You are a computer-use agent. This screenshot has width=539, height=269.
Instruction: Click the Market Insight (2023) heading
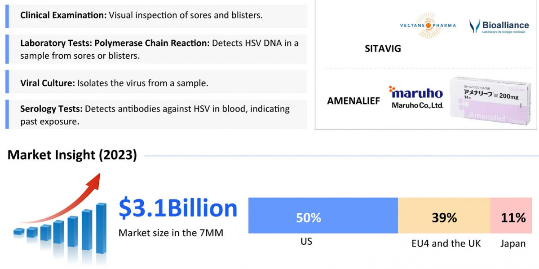pos(72,155)
